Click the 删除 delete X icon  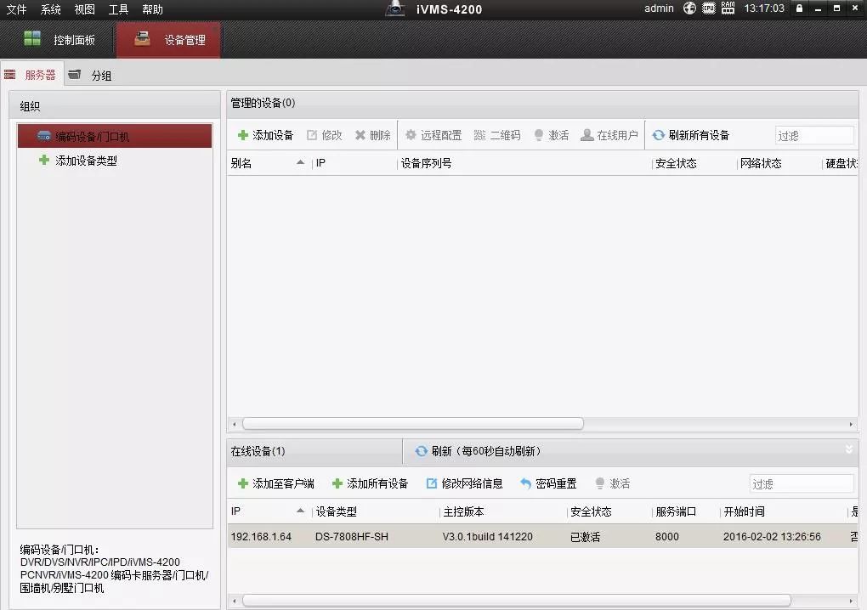pos(360,135)
